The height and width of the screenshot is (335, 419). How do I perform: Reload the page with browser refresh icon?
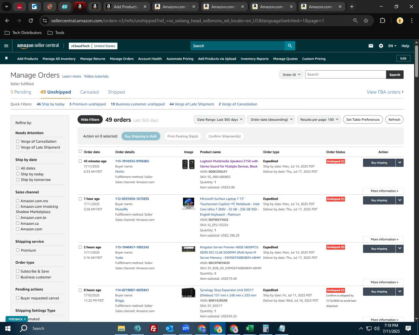pyautogui.click(x=31, y=21)
